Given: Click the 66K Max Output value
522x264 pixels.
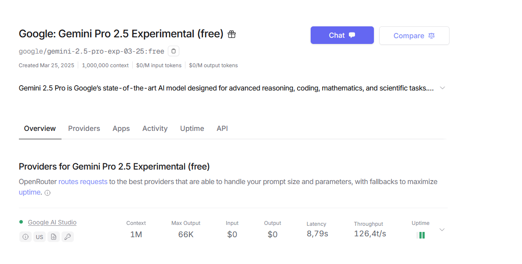Looking at the screenshot, I should 186,235.
